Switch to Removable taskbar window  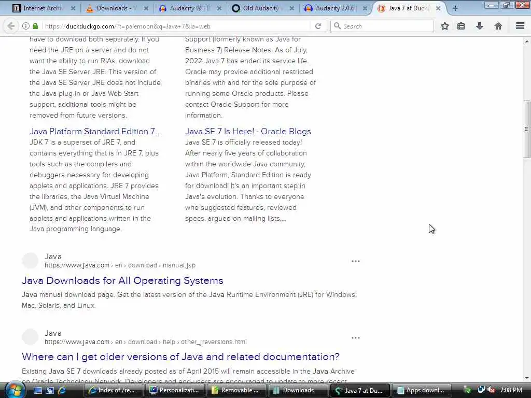(236, 390)
